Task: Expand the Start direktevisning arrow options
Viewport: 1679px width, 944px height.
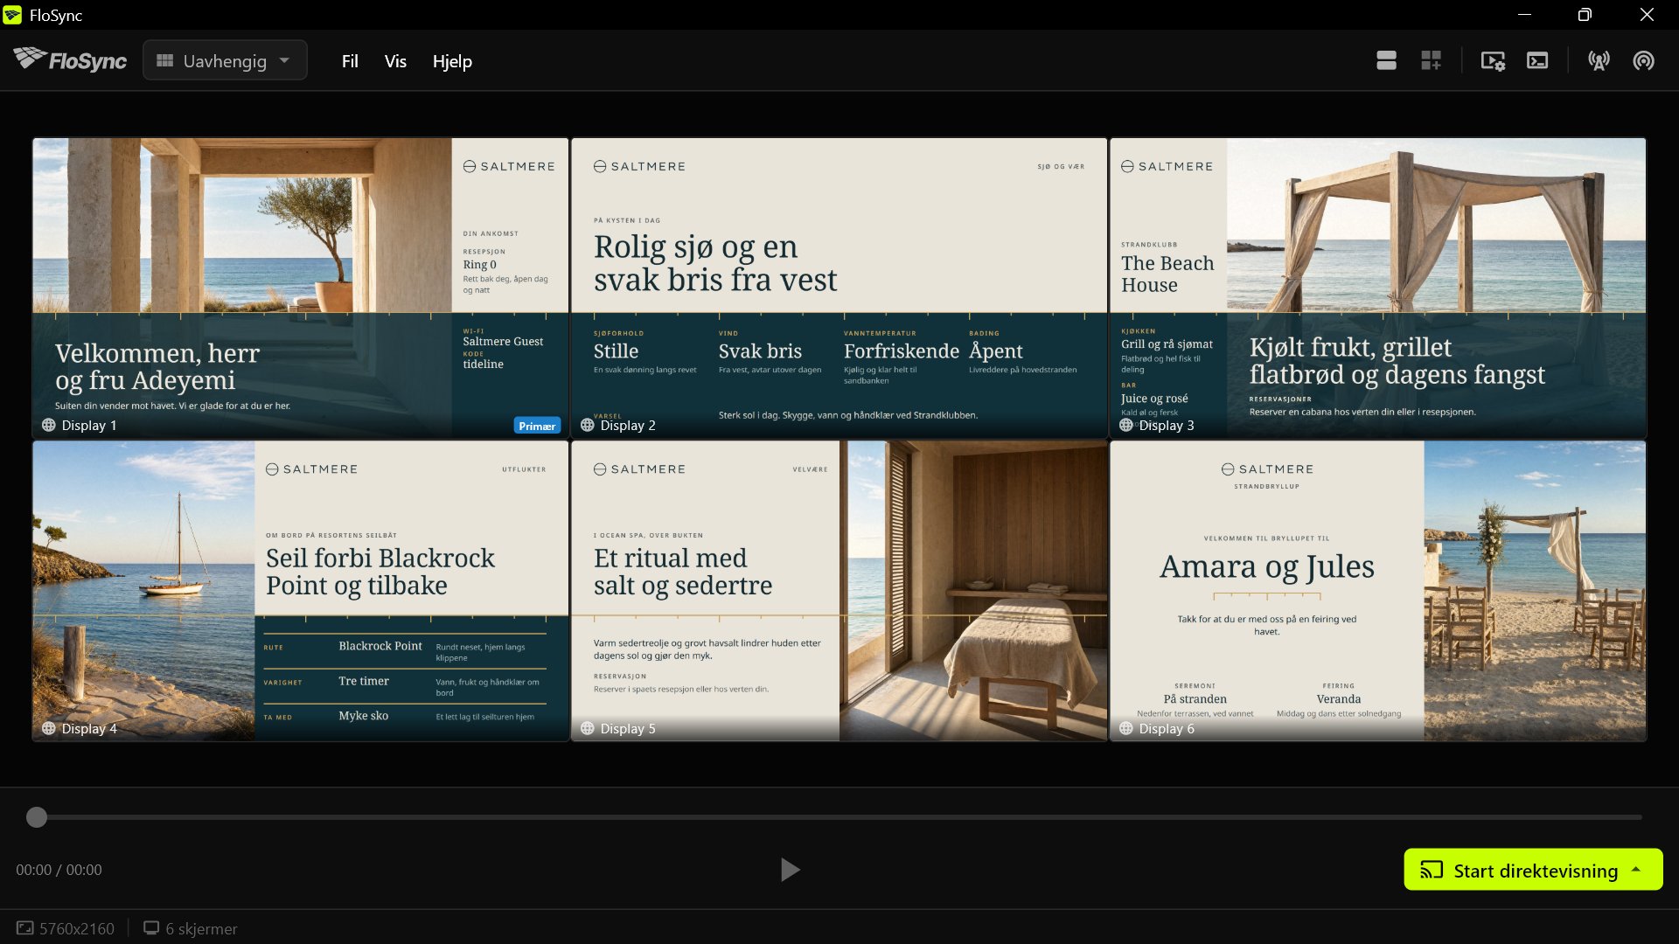Action: (x=1636, y=870)
